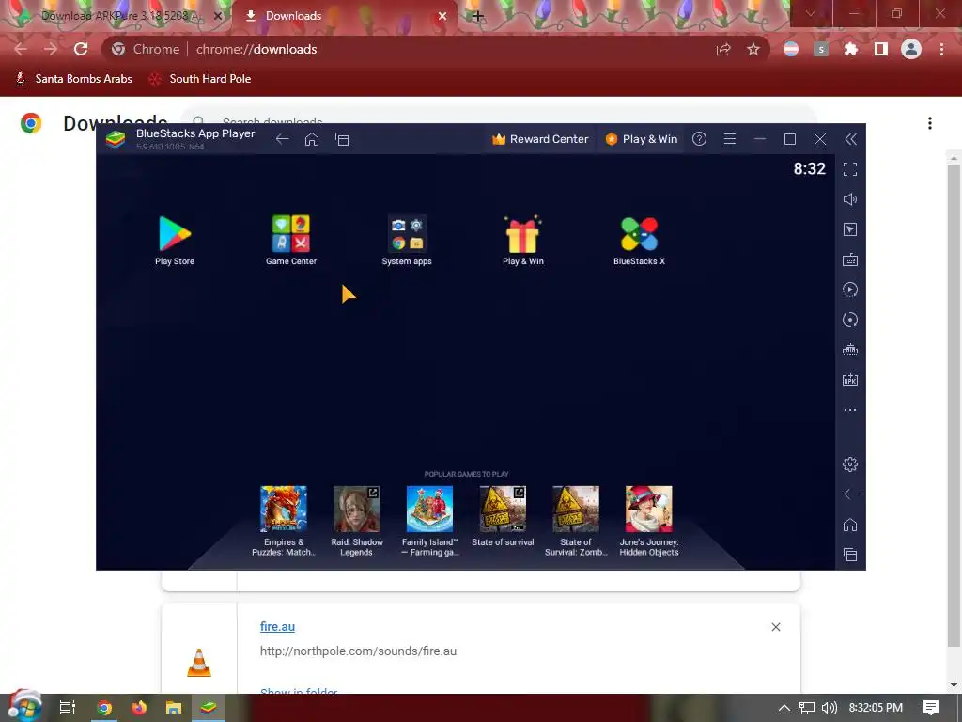Collapse the BlueStacks side toolbar
962x722 pixels.
point(850,139)
